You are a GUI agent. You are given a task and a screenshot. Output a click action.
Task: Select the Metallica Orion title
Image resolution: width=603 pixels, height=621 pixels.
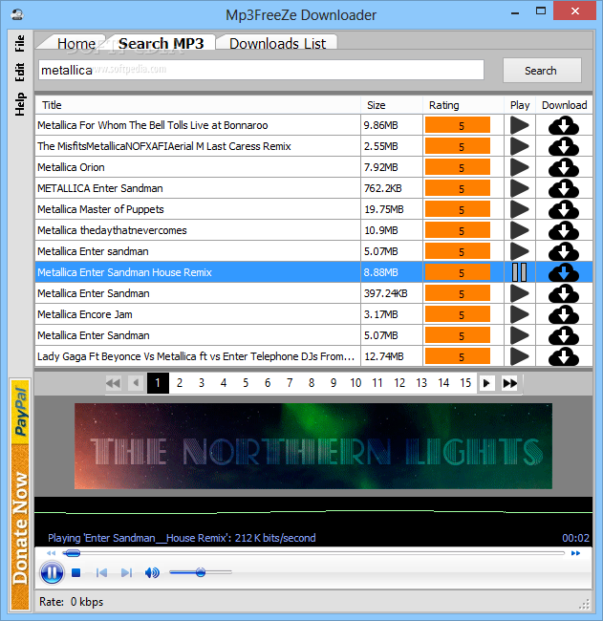(71, 167)
